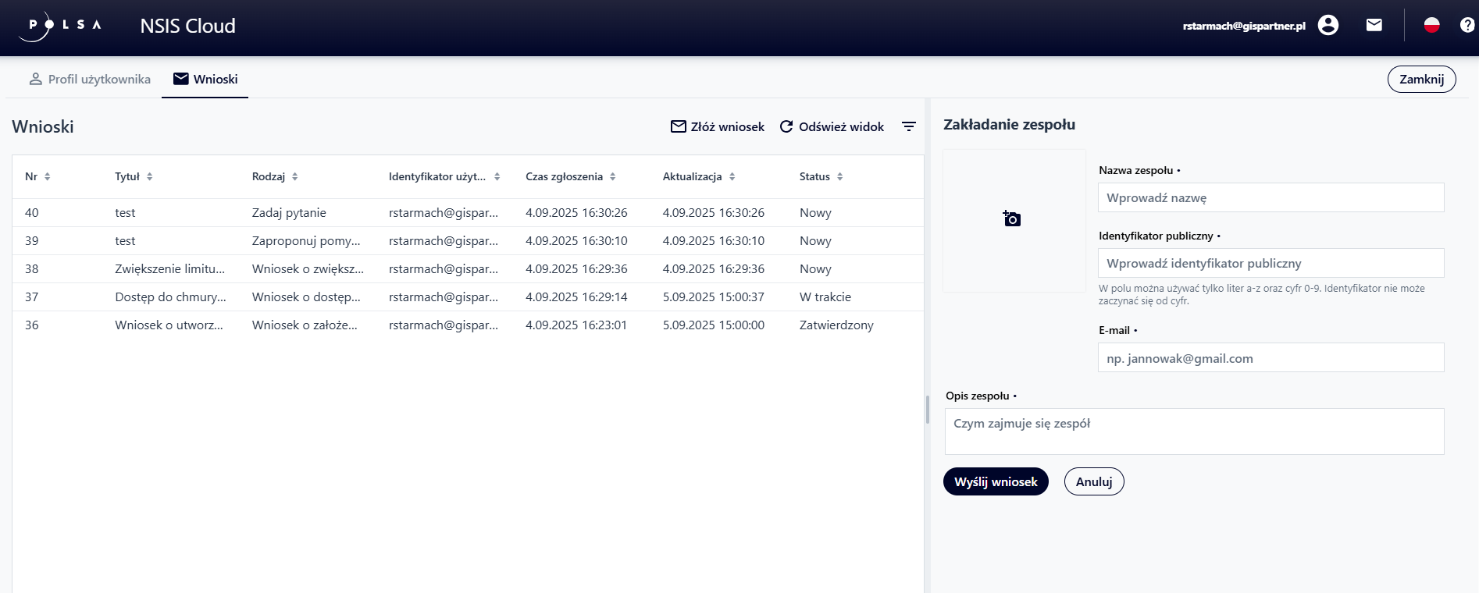Upload team photo using camera icon
Viewport: 1479px width, 593px height.
pyautogui.click(x=1012, y=219)
